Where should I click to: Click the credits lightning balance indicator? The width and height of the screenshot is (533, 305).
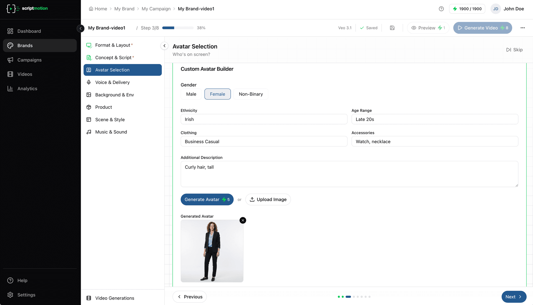tap(467, 9)
